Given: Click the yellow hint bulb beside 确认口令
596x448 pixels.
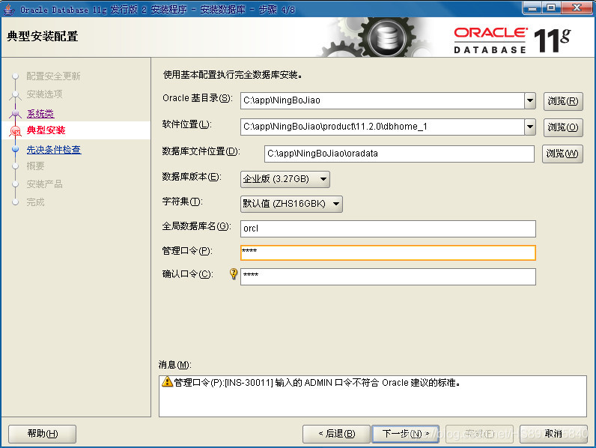Looking at the screenshot, I should tap(234, 274).
